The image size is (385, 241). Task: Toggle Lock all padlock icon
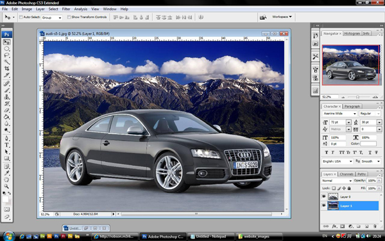coord(349,188)
